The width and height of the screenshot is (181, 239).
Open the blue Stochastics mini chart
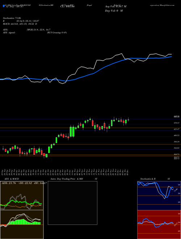tap(159, 196)
